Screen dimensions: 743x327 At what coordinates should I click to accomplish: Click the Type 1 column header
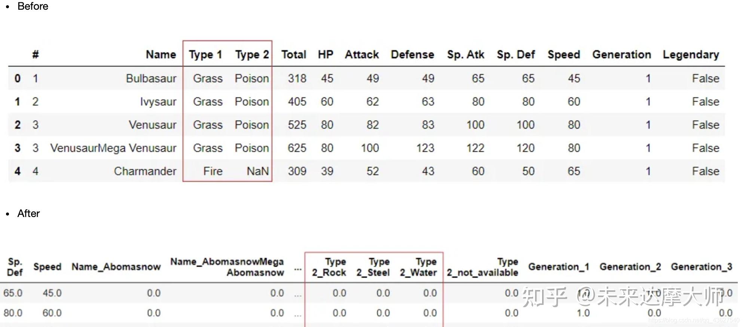click(x=205, y=55)
